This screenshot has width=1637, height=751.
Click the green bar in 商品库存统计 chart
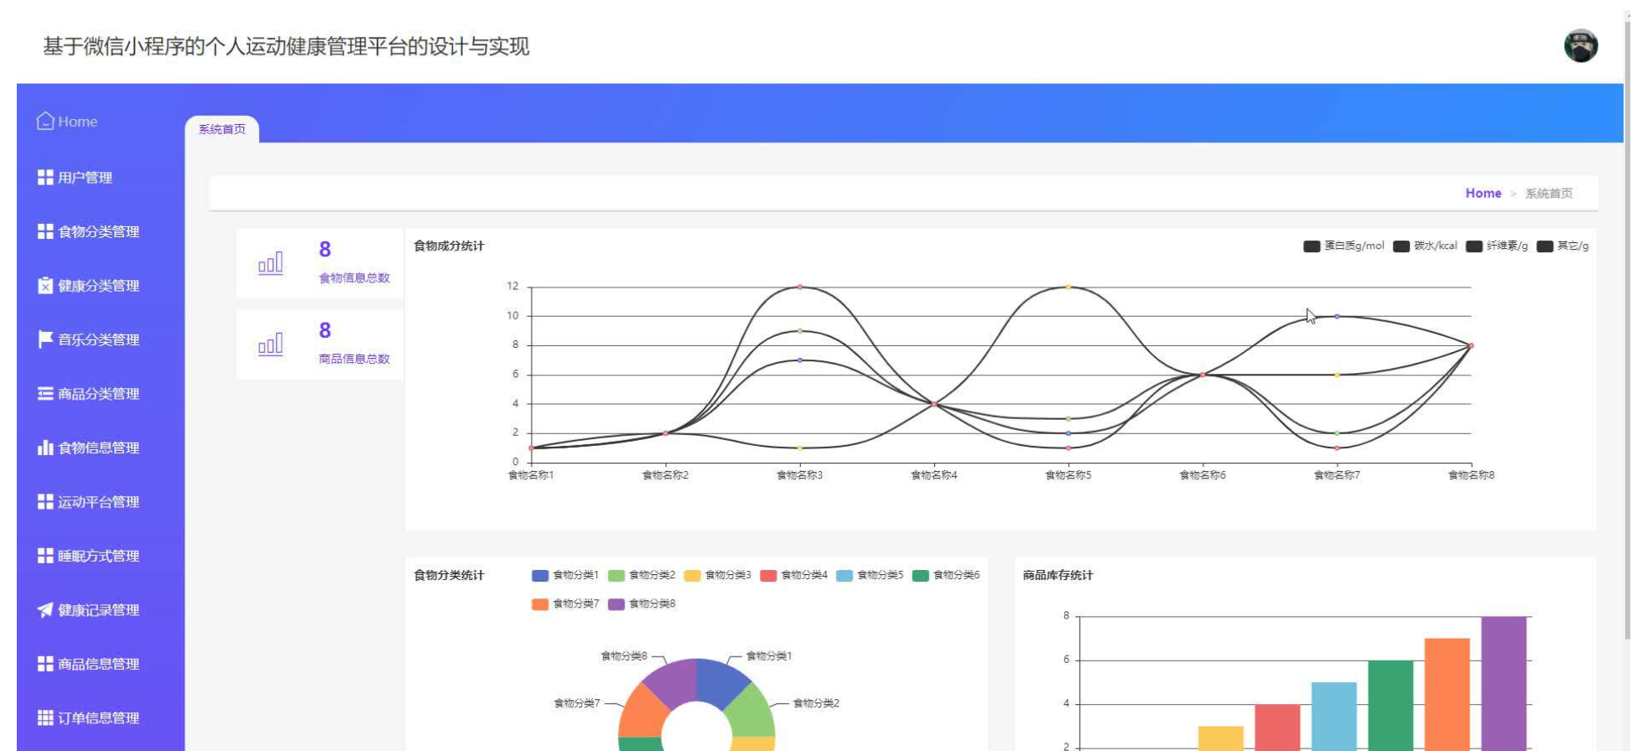(x=1390, y=705)
